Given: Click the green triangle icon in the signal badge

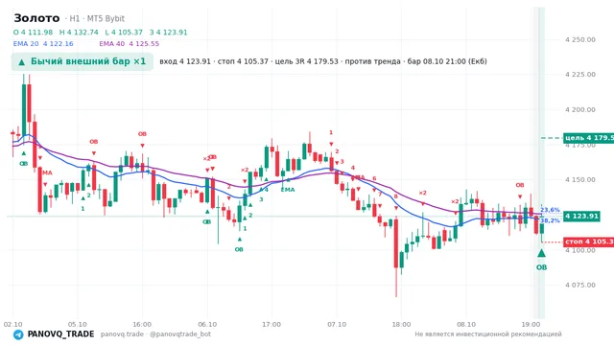Looking at the screenshot, I should (x=21, y=61).
